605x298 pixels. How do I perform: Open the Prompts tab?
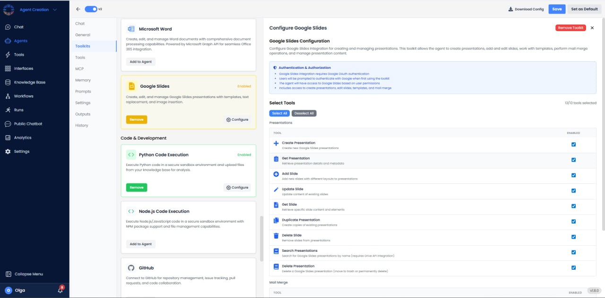(x=82, y=91)
